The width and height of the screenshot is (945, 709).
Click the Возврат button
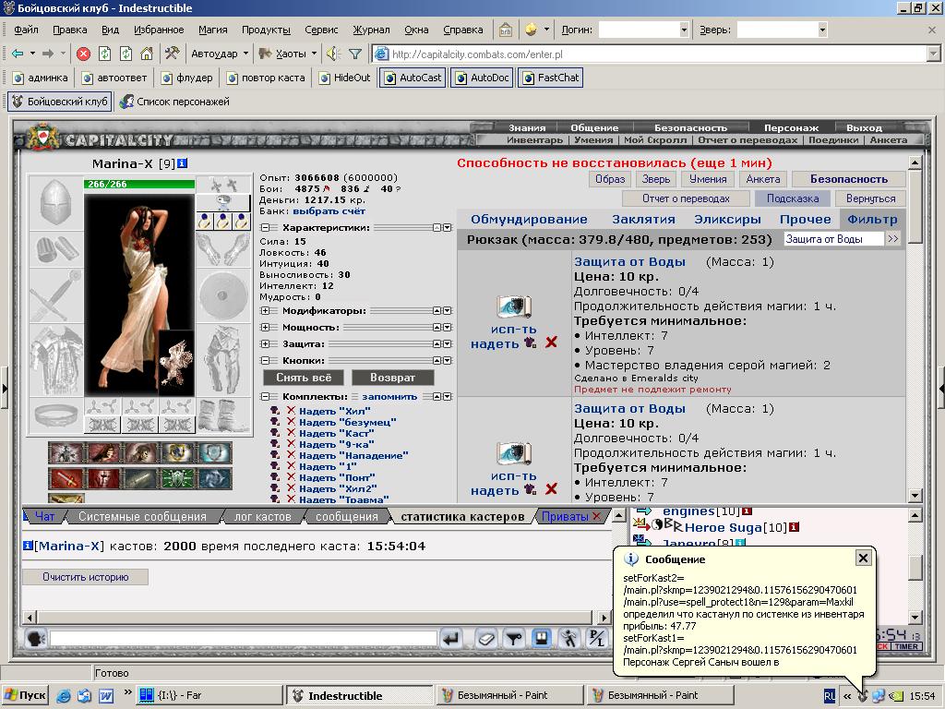(392, 378)
